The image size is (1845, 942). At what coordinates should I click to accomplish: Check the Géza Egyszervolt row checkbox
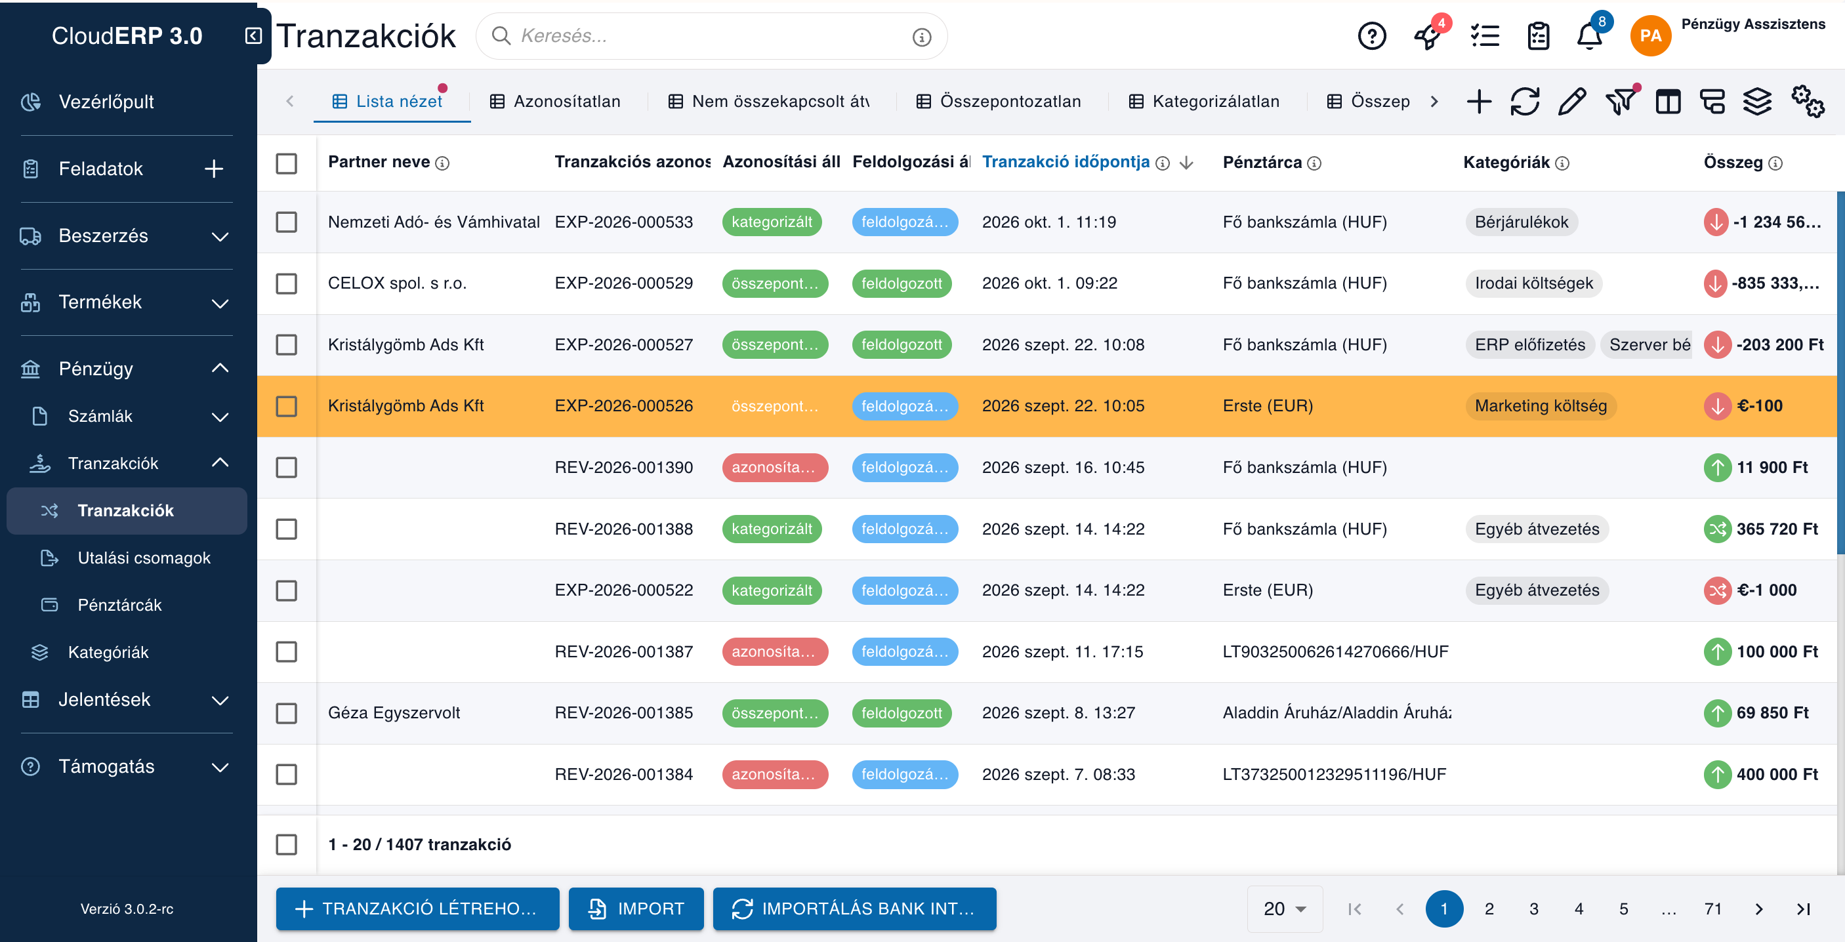(x=287, y=714)
